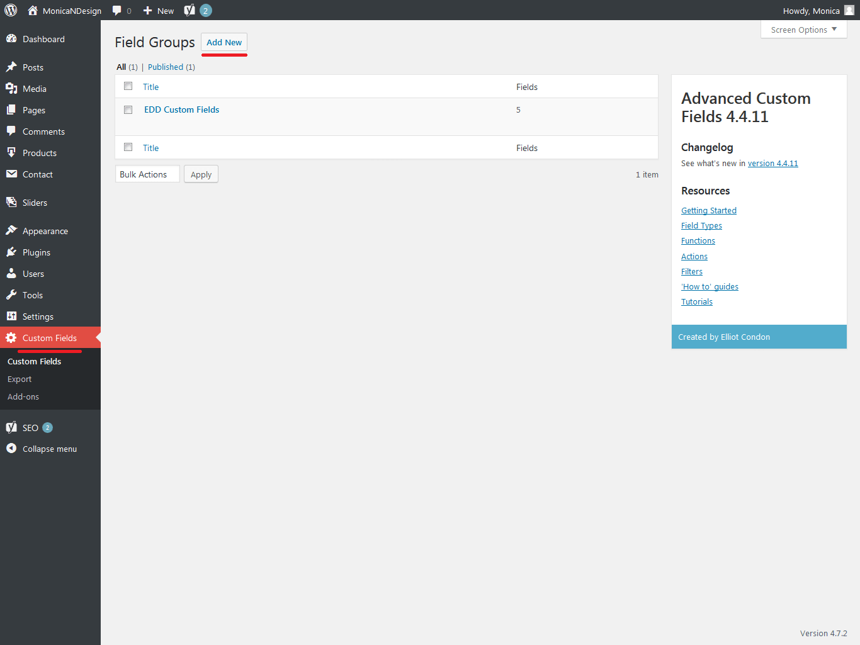Open the WordPress logo menu
This screenshot has height=645, width=860.
click(x=11, y=10)
